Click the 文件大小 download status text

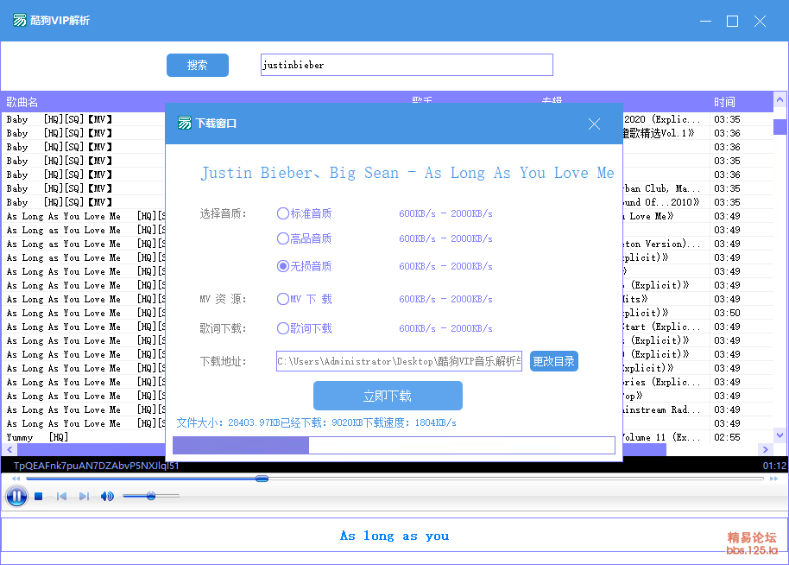[x=317, y=422]
